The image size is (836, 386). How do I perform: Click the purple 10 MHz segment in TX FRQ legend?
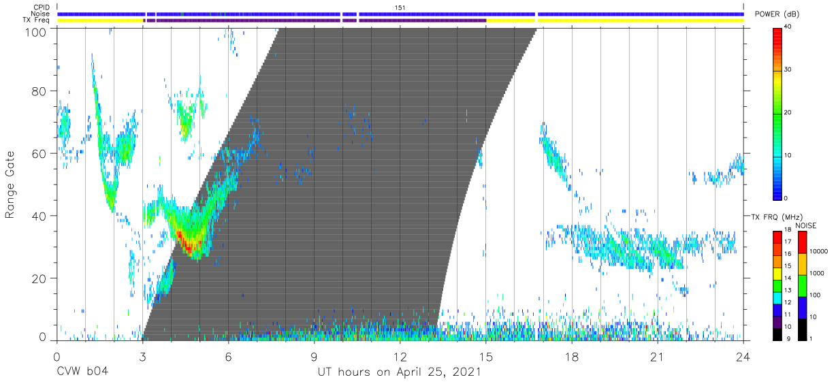777,322
